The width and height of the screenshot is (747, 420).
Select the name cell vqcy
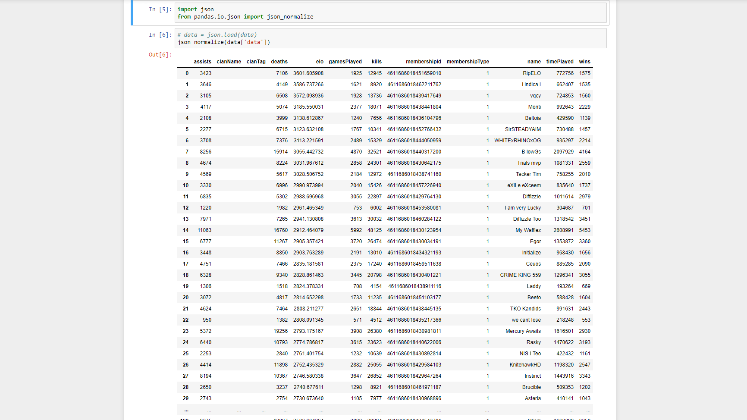pos(536,96)
